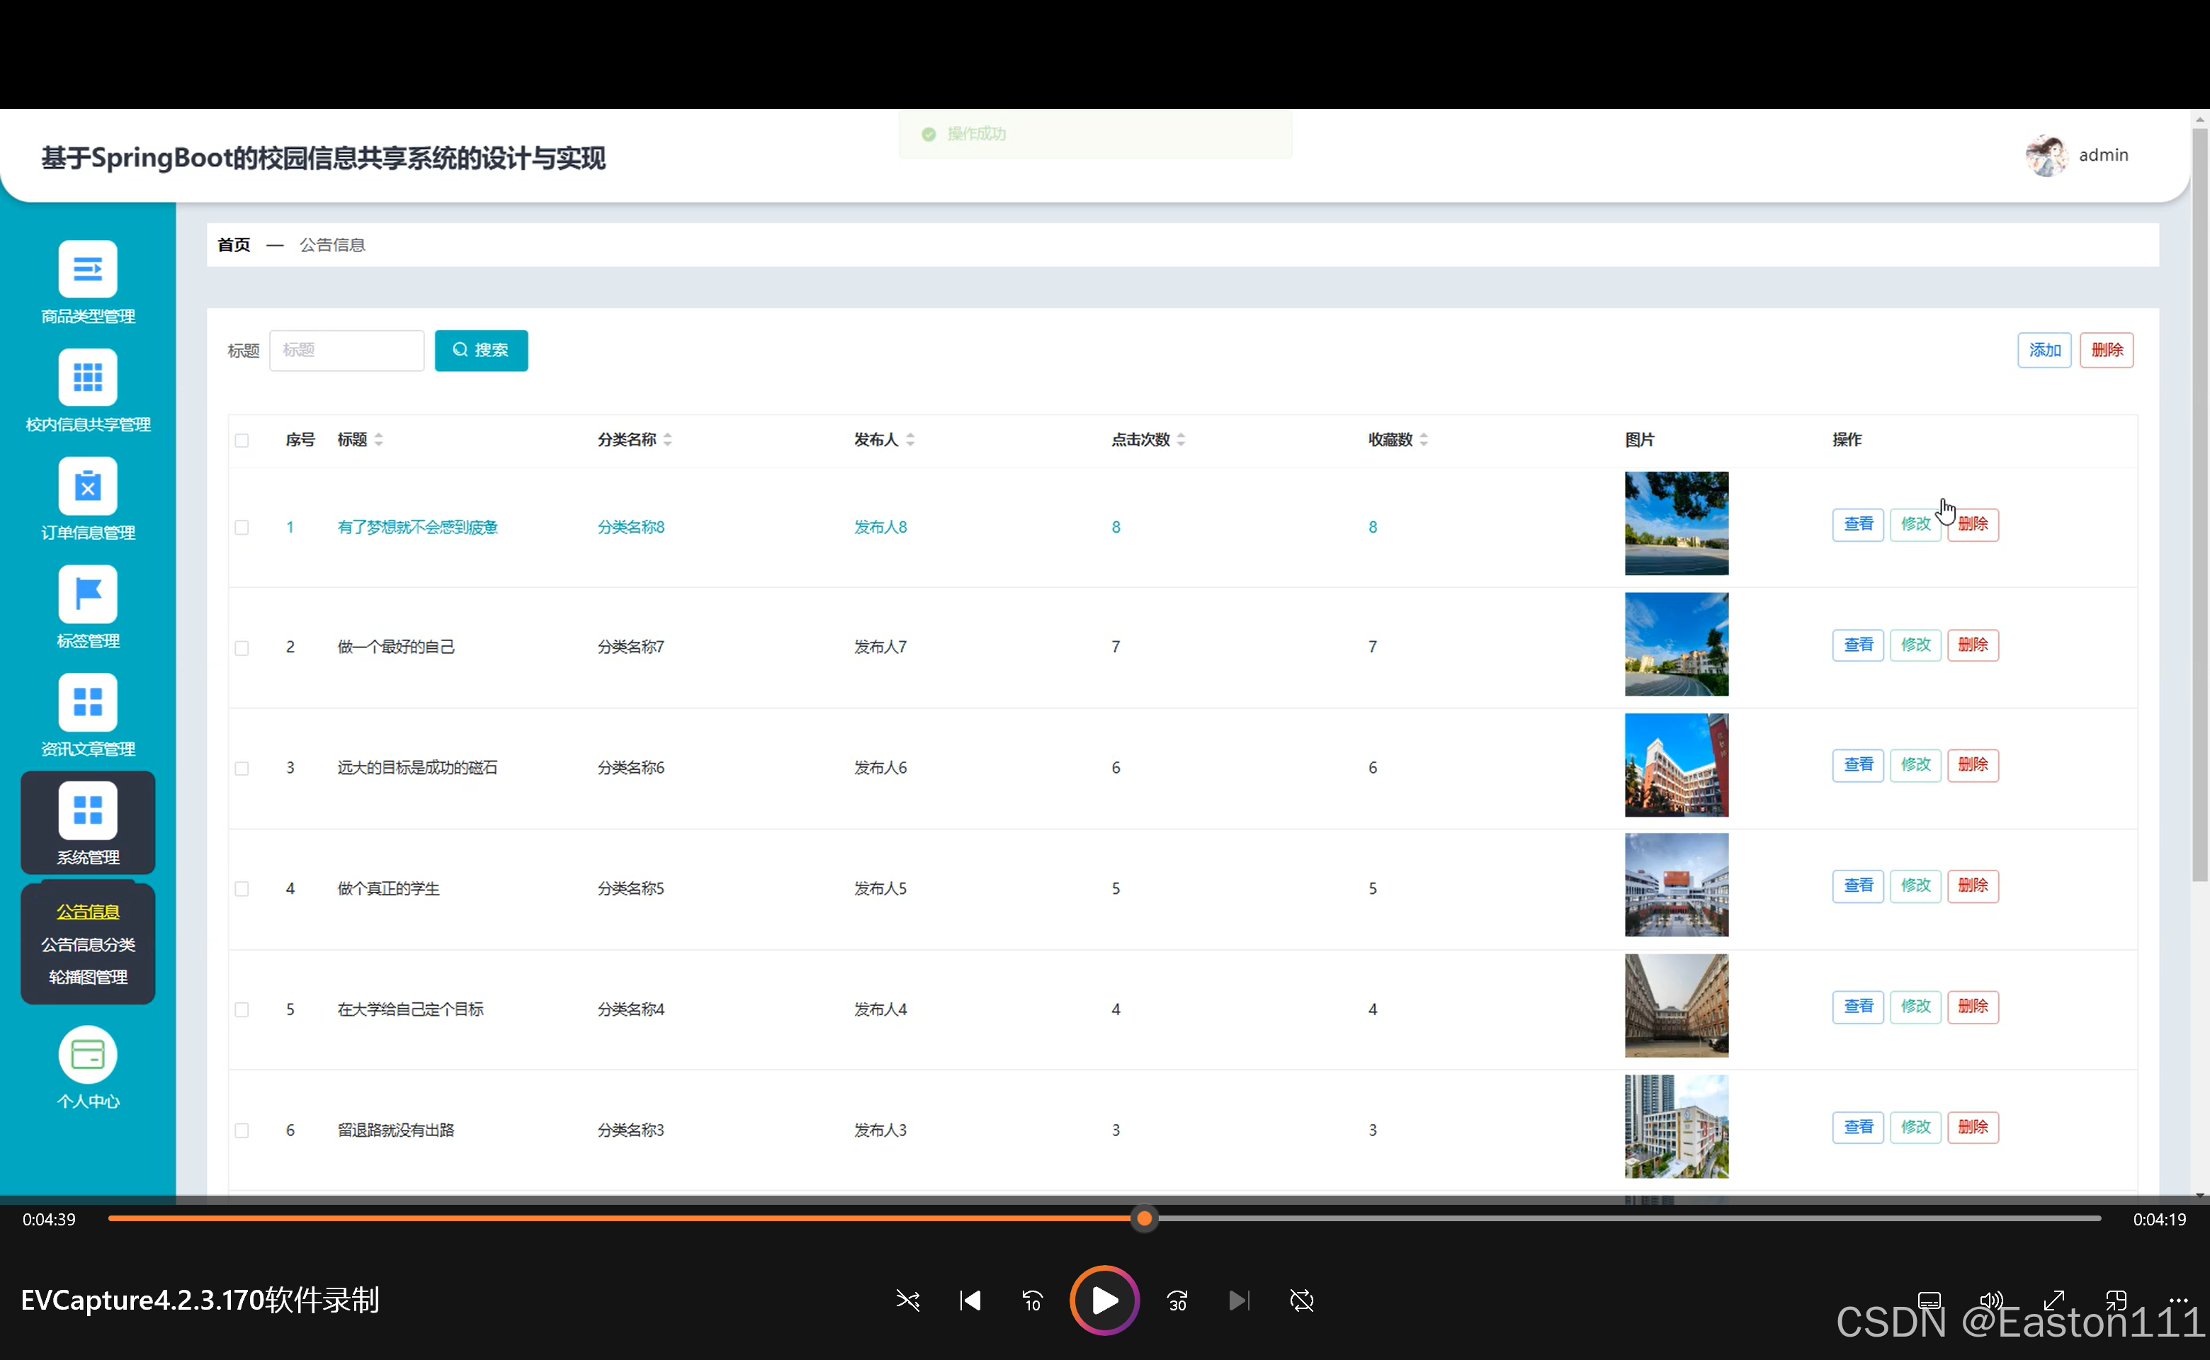Screen dimensions: 2210x1360
Task: Check the row for 做一个最好的自己
Action: pyautogui.click(x=242, y=647)
